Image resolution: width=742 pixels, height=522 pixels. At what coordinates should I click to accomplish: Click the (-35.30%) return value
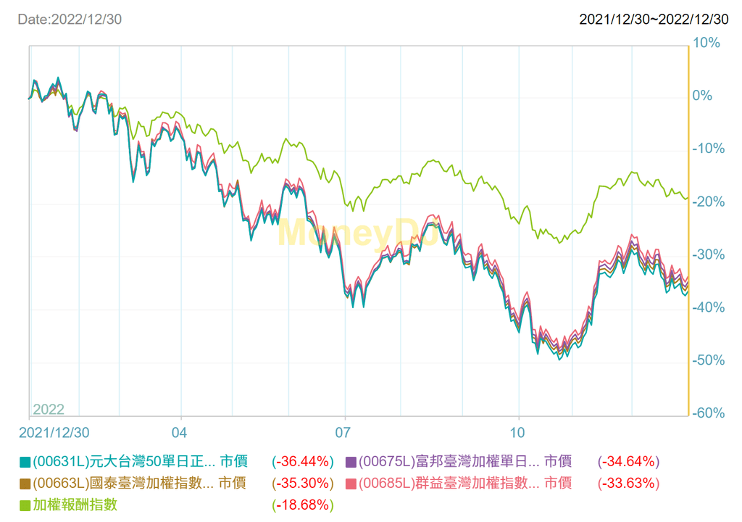303,483
